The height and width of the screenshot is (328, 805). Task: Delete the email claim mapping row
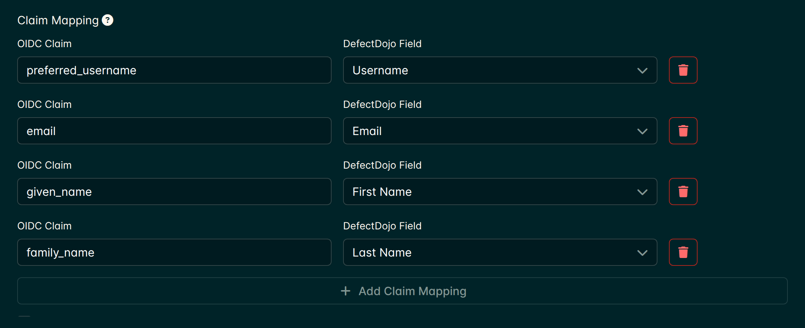683,131
